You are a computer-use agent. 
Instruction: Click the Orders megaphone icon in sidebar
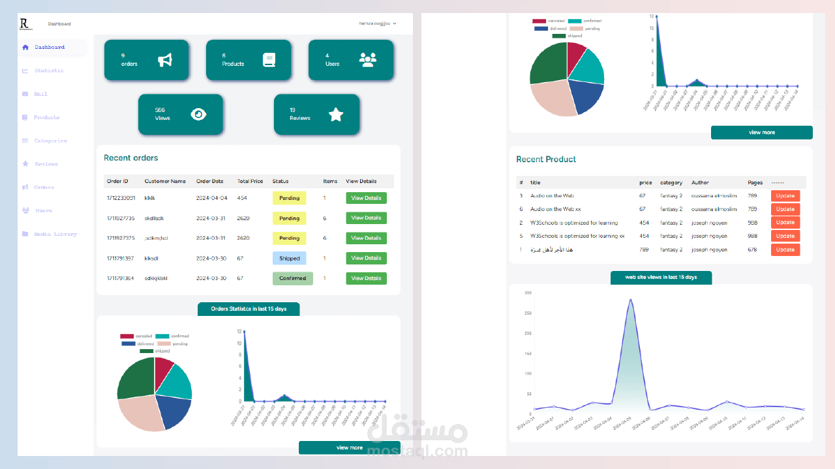pyautogui.click(x=25, y=187)
